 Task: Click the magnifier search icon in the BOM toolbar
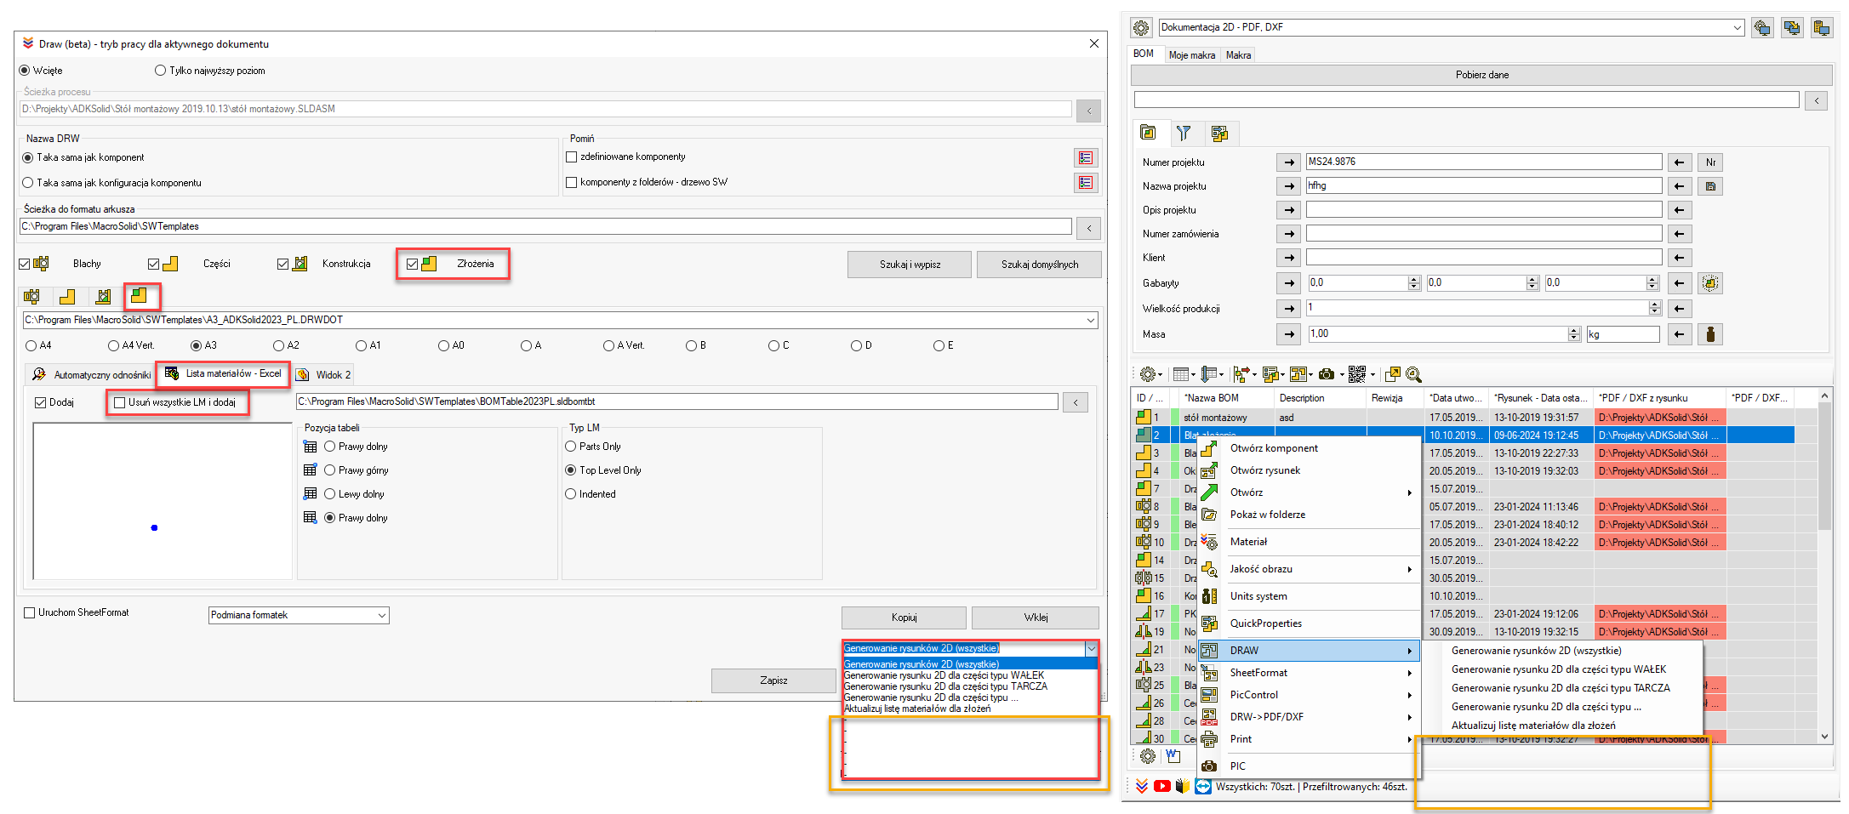coord(1413,374)
